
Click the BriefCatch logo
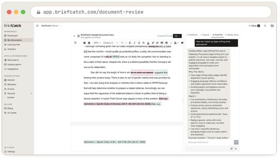pyautogui.click(x=13, y=26)
